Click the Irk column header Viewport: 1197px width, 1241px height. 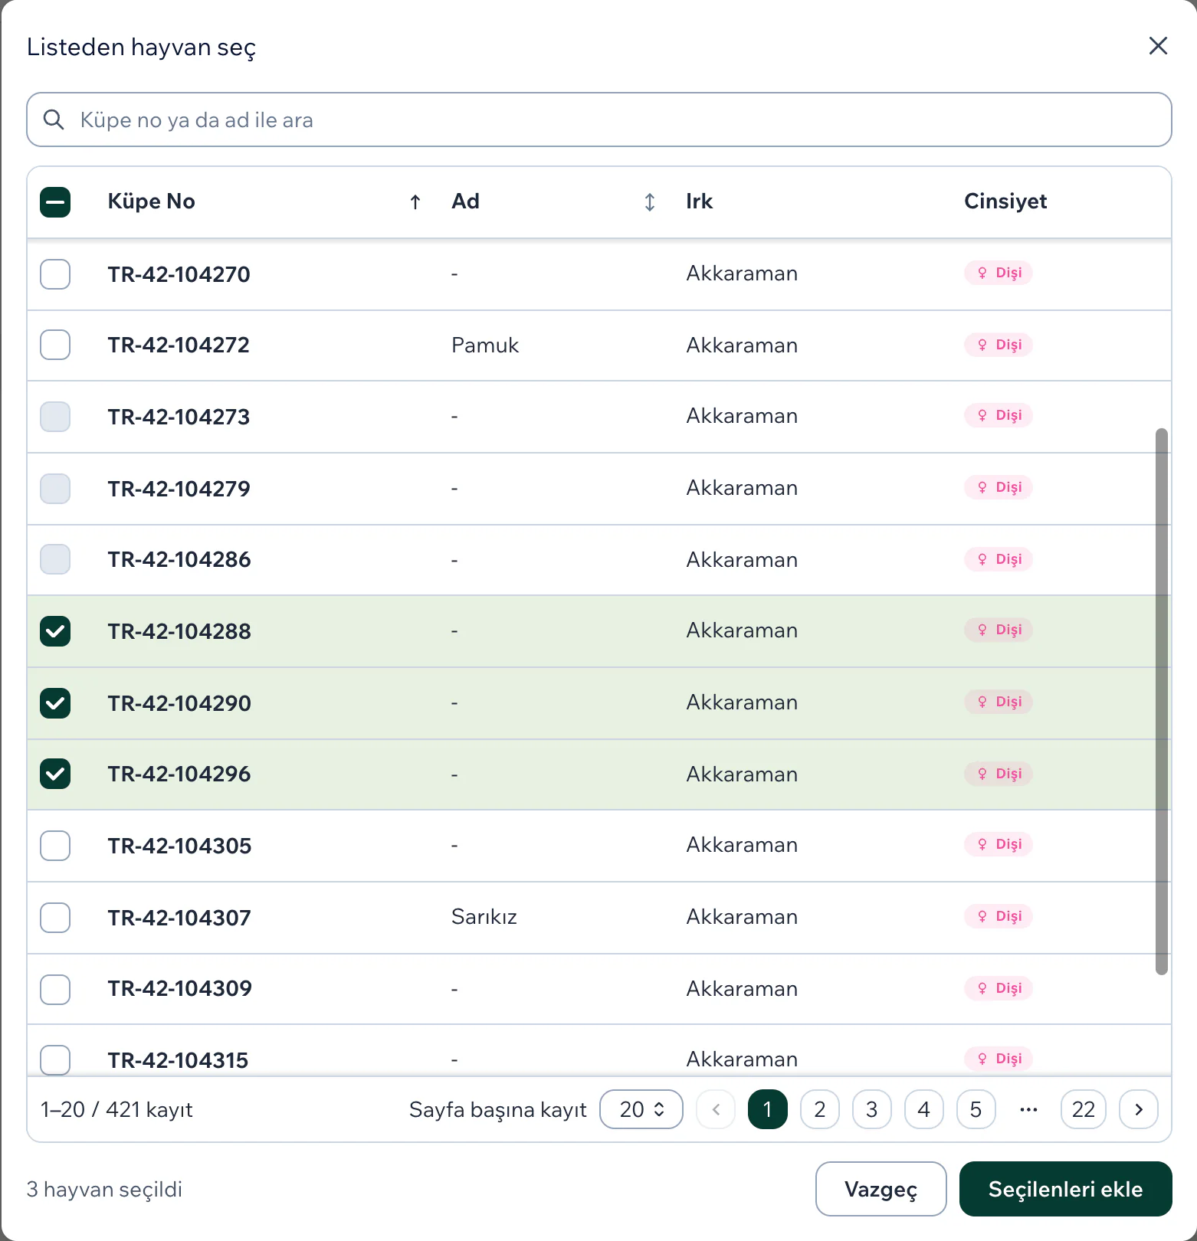[x=700, y=201]
